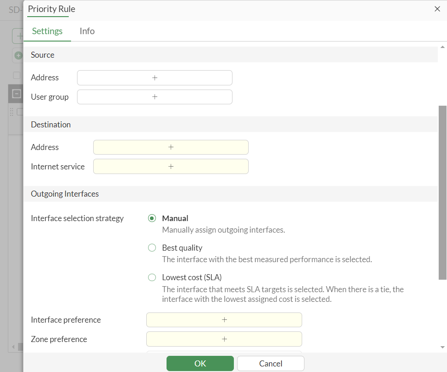Viewport: 447px width, 372px height.
Task: Click the scroll up arrow of the dialog
Action: [443, 47]
